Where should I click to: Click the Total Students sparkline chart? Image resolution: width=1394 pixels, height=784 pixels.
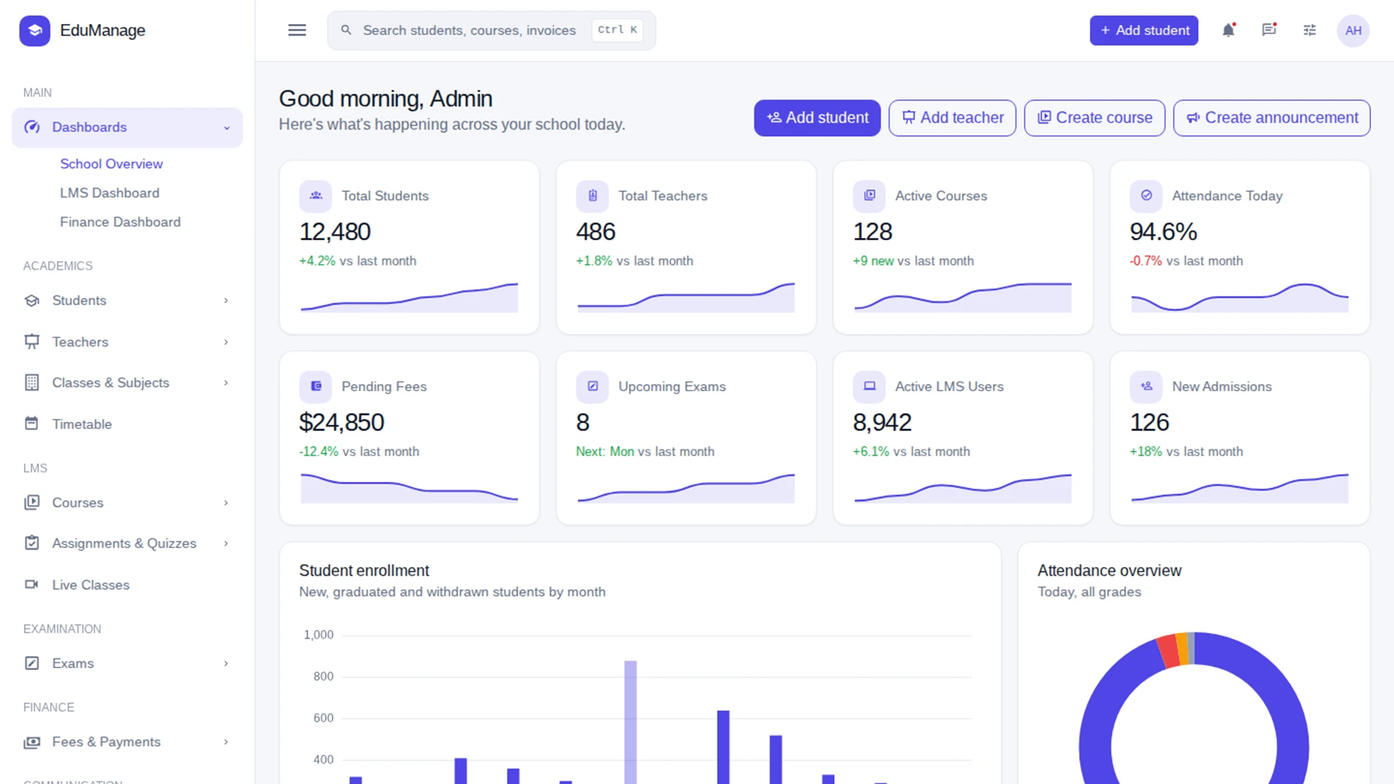(409, 298)
